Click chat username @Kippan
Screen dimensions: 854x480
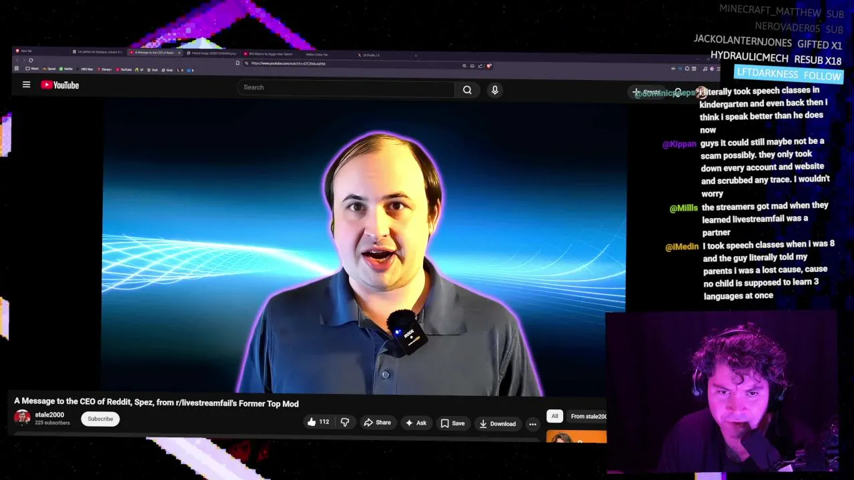click(x=679, y=144)
